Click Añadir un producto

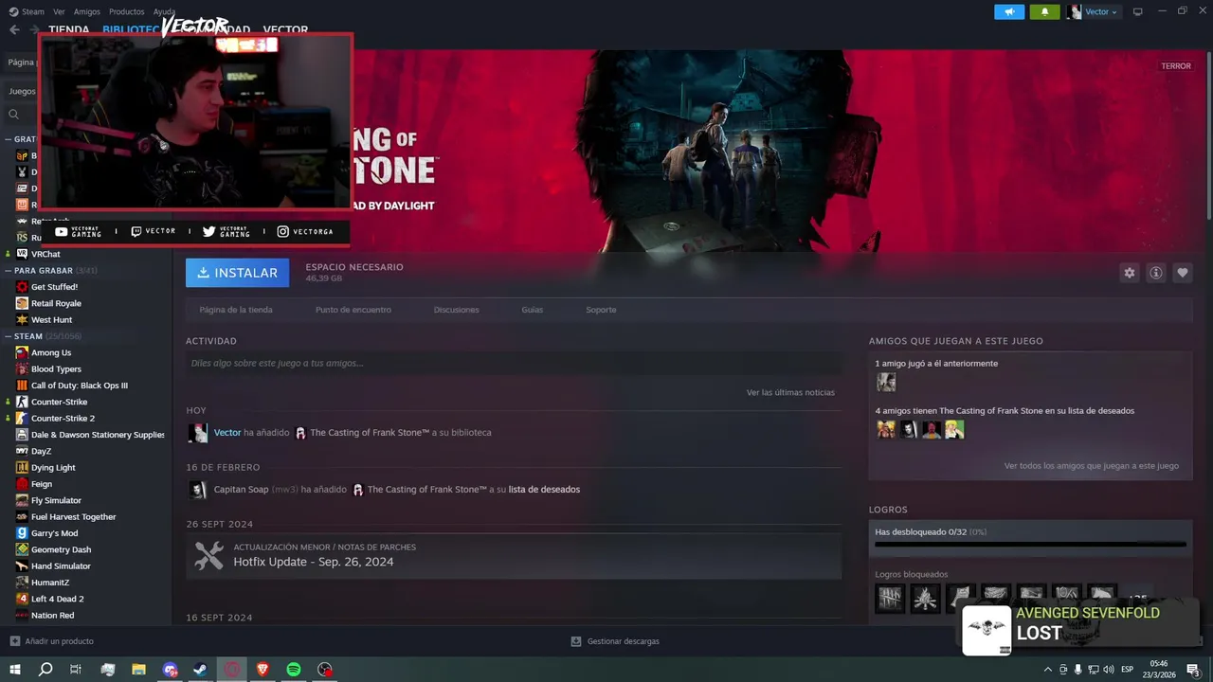52,641
